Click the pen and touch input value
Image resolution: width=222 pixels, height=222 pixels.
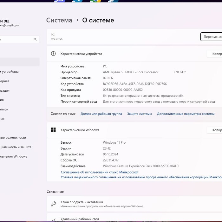pyautogui.click(x=159, y=101)
